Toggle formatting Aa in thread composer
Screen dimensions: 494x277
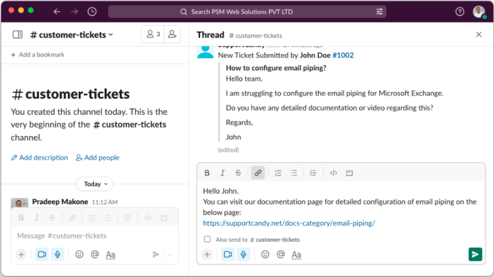296,255
